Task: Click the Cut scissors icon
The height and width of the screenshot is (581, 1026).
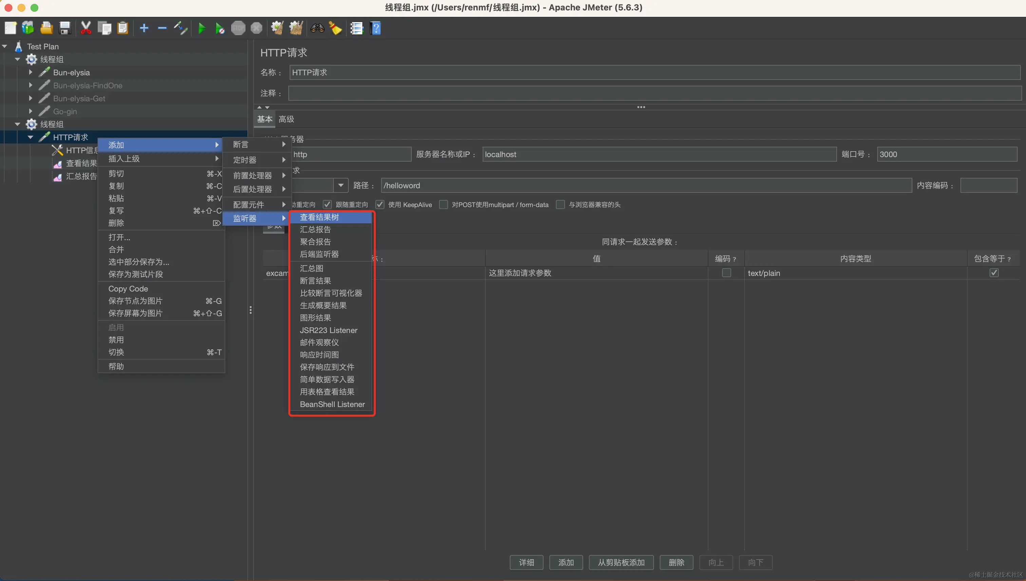Action: click(86, 28)
